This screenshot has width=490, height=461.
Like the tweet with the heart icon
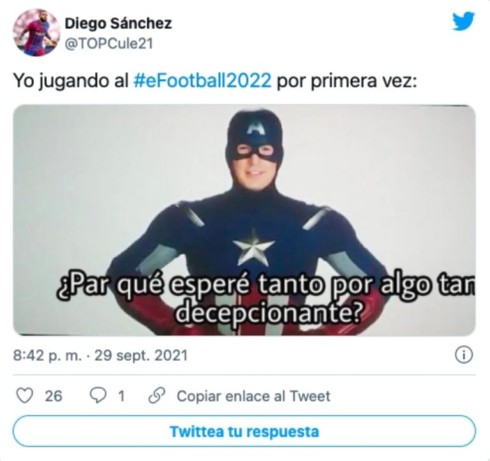24,396
